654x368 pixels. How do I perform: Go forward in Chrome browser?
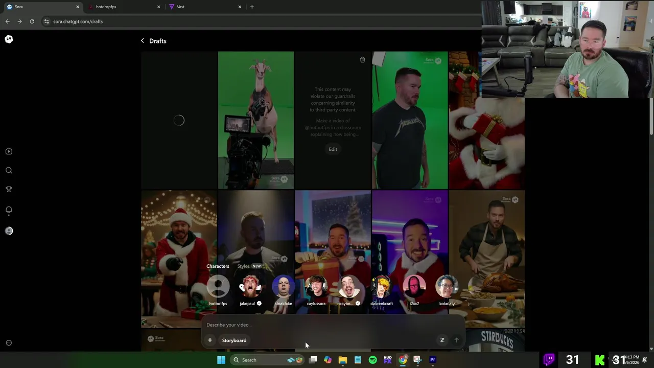pyautogui.click(x=19, y=21)
